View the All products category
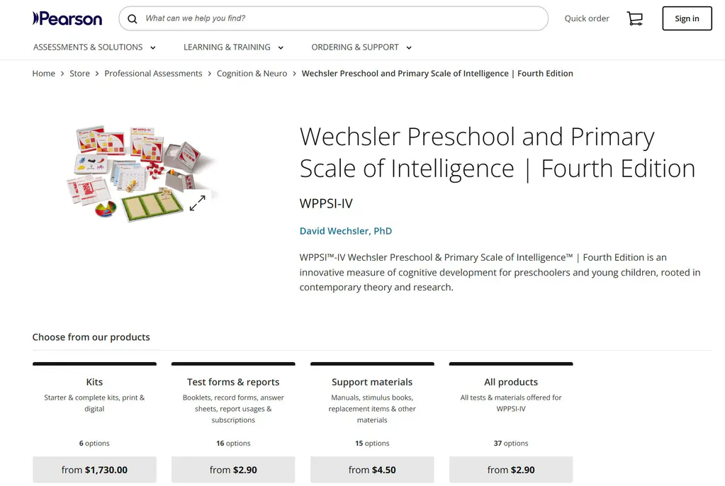 510,382
